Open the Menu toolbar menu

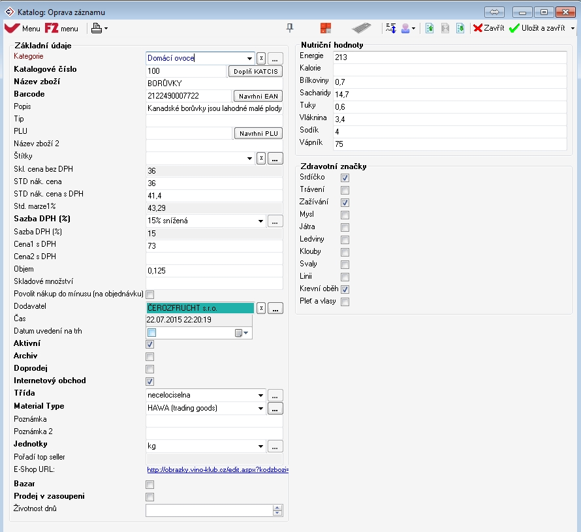[x=23, y=28]
